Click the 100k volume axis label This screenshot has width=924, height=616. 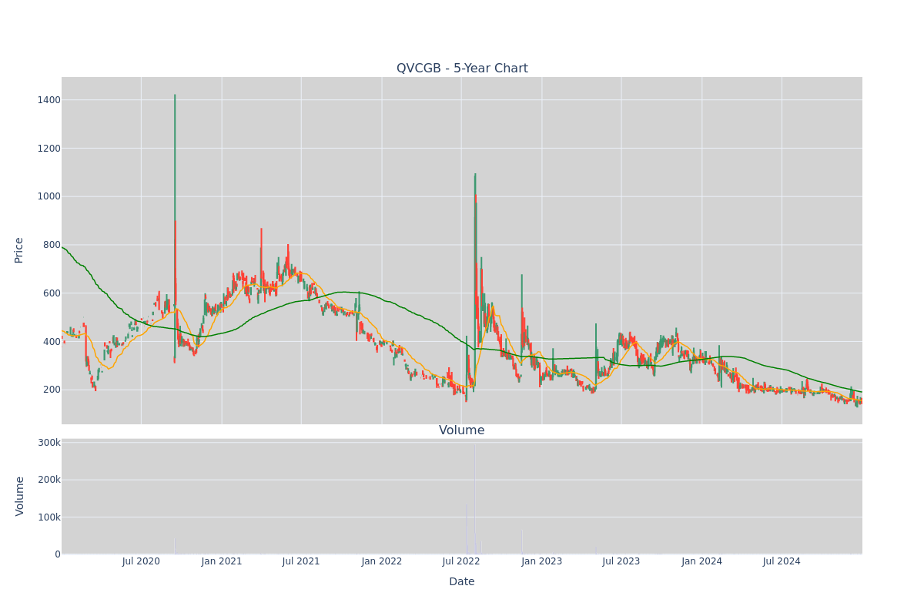49,517
